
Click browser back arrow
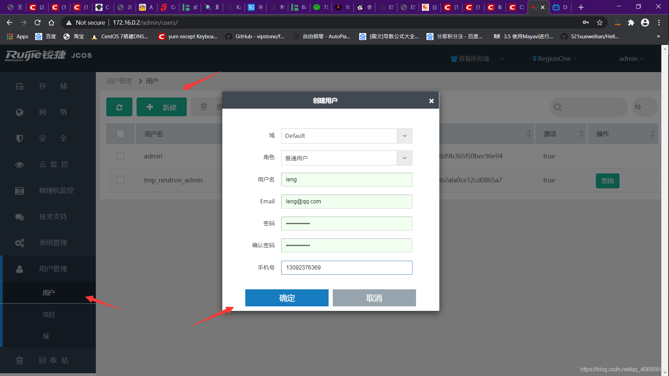[x=9, y=23]
